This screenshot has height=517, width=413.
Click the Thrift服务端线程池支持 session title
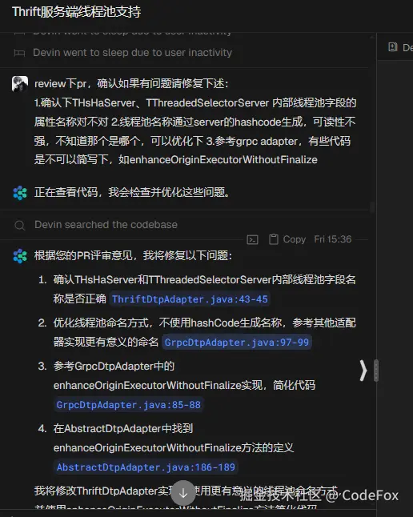coord(77,12)
